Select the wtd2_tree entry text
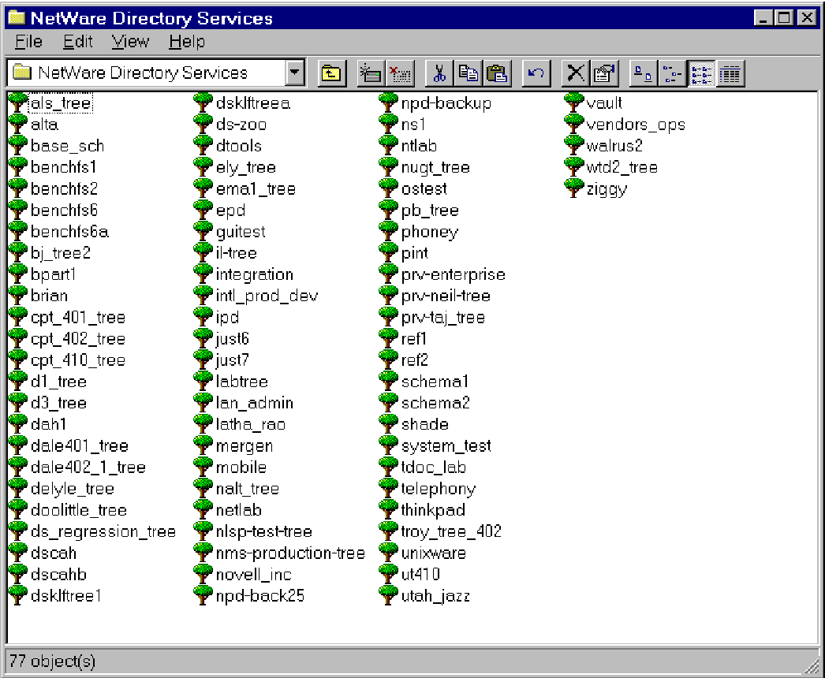825x678 pixels. (x=622, y=167)
